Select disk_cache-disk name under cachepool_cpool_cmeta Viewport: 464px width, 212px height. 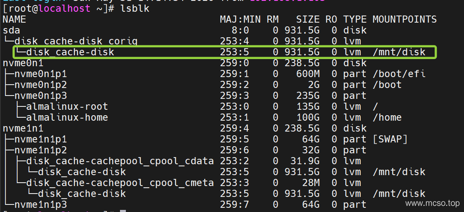coord(82,194)
